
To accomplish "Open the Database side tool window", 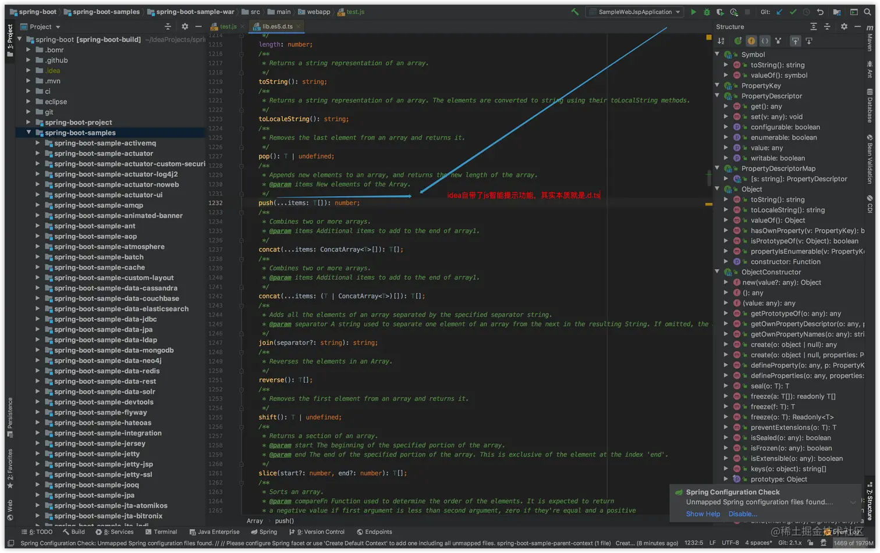I will tap(870, 106).
